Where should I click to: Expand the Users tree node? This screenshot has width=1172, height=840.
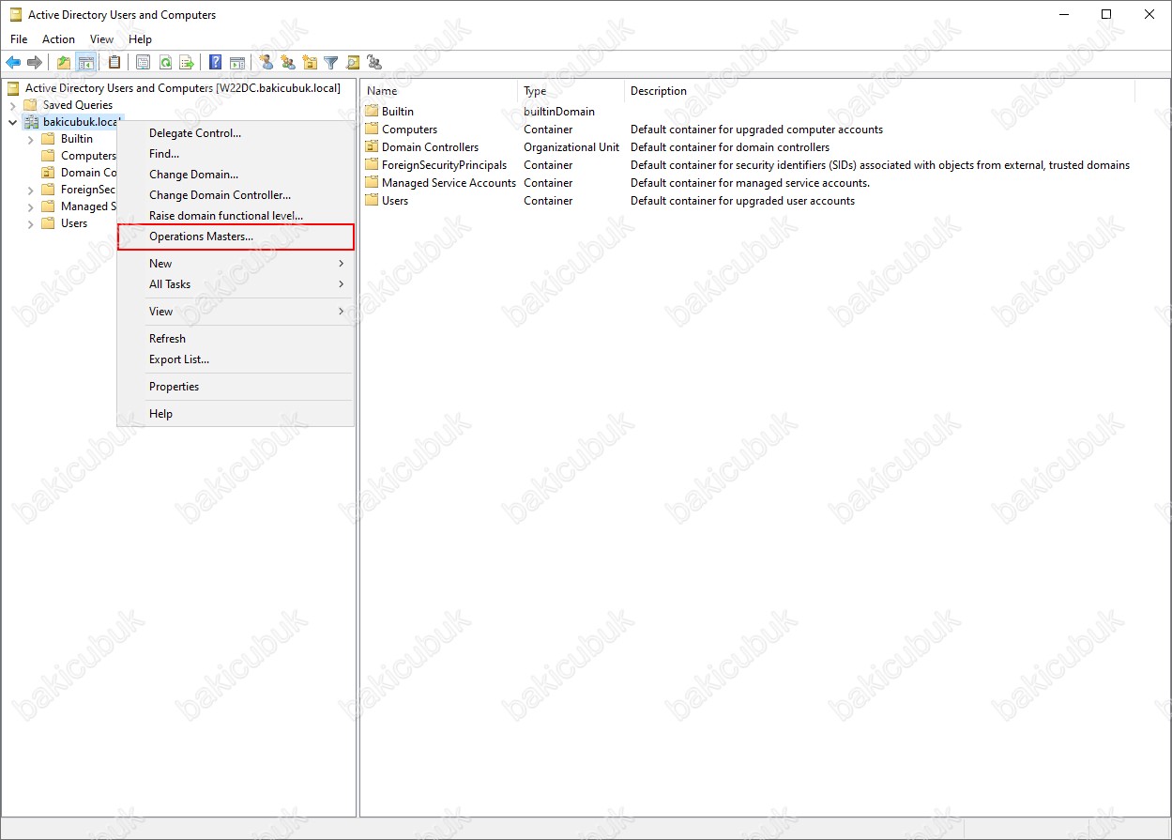pos(31,223)
